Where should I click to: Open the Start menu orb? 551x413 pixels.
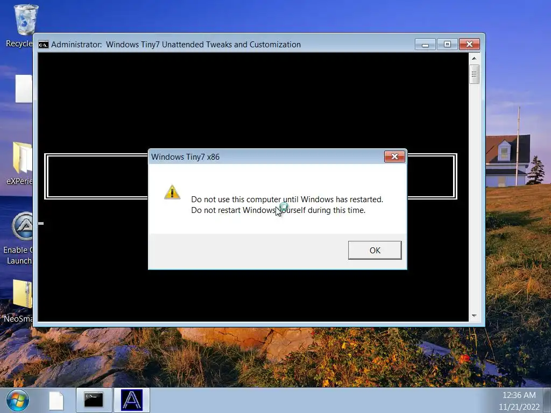(x=18, y=400)
